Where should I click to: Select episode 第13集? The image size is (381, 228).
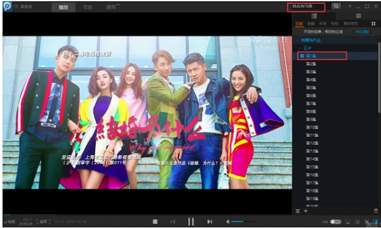point(312,151)
